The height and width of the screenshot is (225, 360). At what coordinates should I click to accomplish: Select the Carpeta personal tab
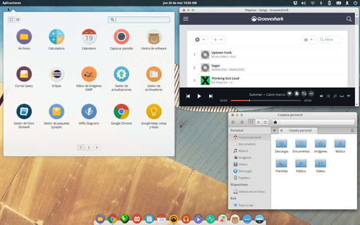pos(298,130)
